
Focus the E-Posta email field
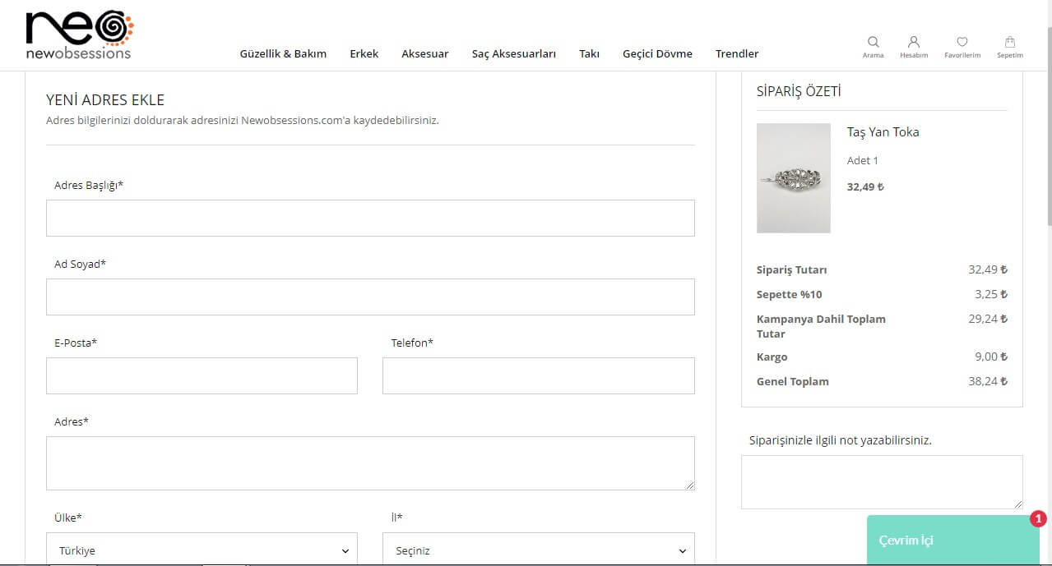(x=202, y=376)
